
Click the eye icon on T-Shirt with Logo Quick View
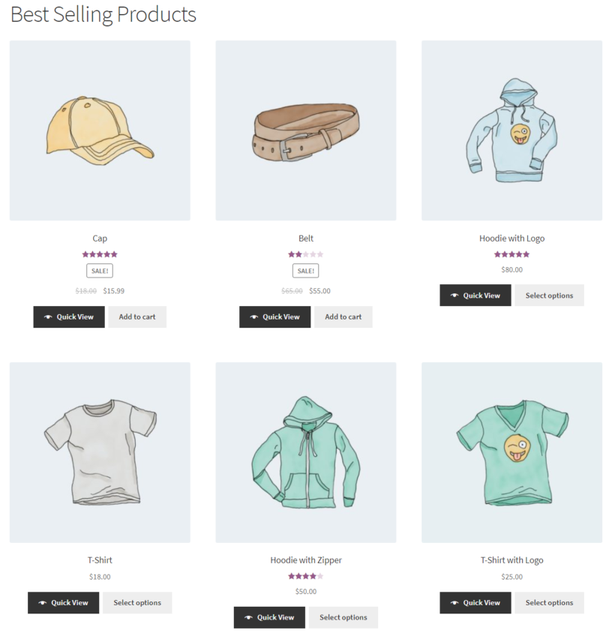[x=453, y=602]
